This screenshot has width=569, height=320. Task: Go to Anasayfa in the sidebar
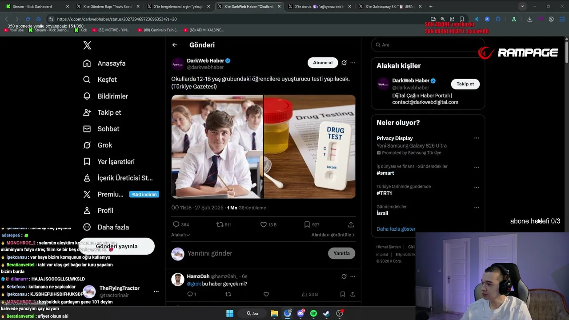[x=104, y=63]
